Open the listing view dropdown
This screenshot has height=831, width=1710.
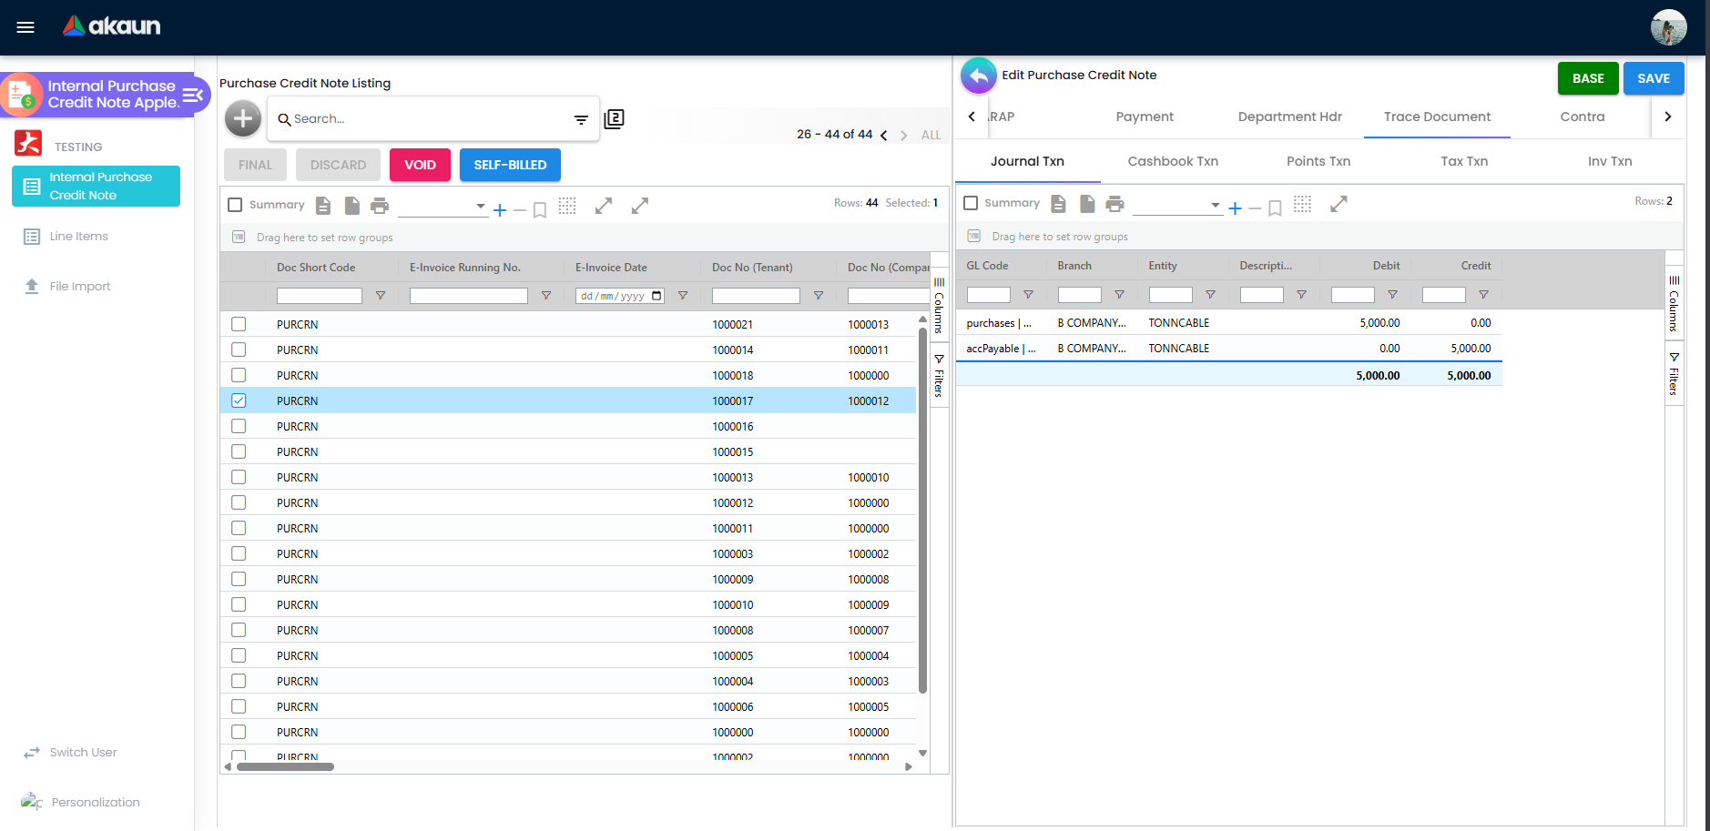coord(443,207)
